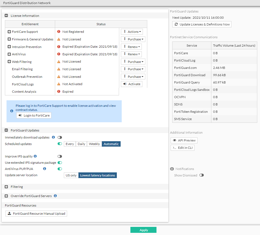
Task: Expand the Filtering section
Action: coord(6,186)
